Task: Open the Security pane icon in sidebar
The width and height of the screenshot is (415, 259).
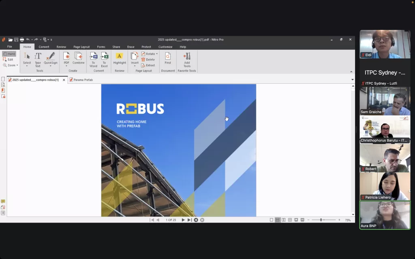Action: [x=3, y=96]
